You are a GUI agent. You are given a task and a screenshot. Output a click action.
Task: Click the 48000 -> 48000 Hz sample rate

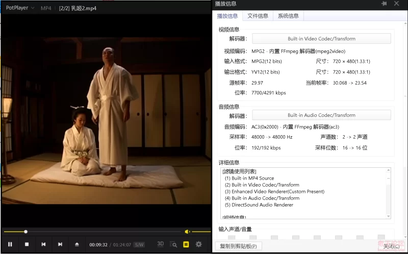[272, 137]
